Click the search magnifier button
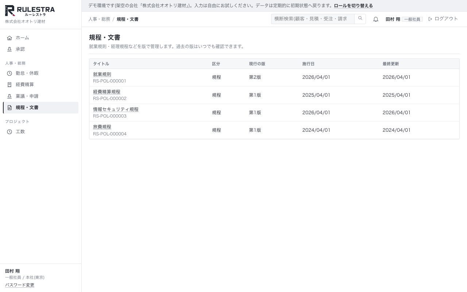467x292 pixels. coord(360,19)
